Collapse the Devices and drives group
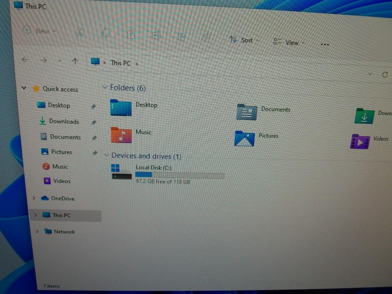The height and width of the screenshot is (294, 392). pos(107,155)
